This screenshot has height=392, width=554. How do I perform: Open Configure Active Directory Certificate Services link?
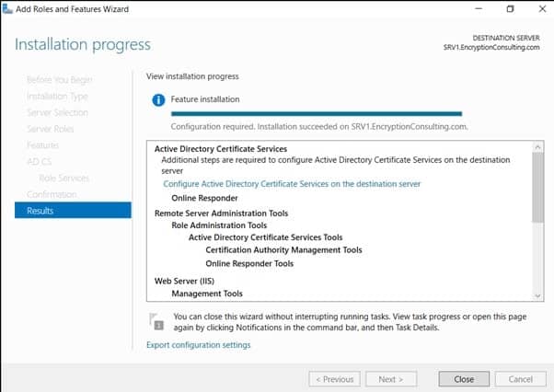click(x=292, y=184)
